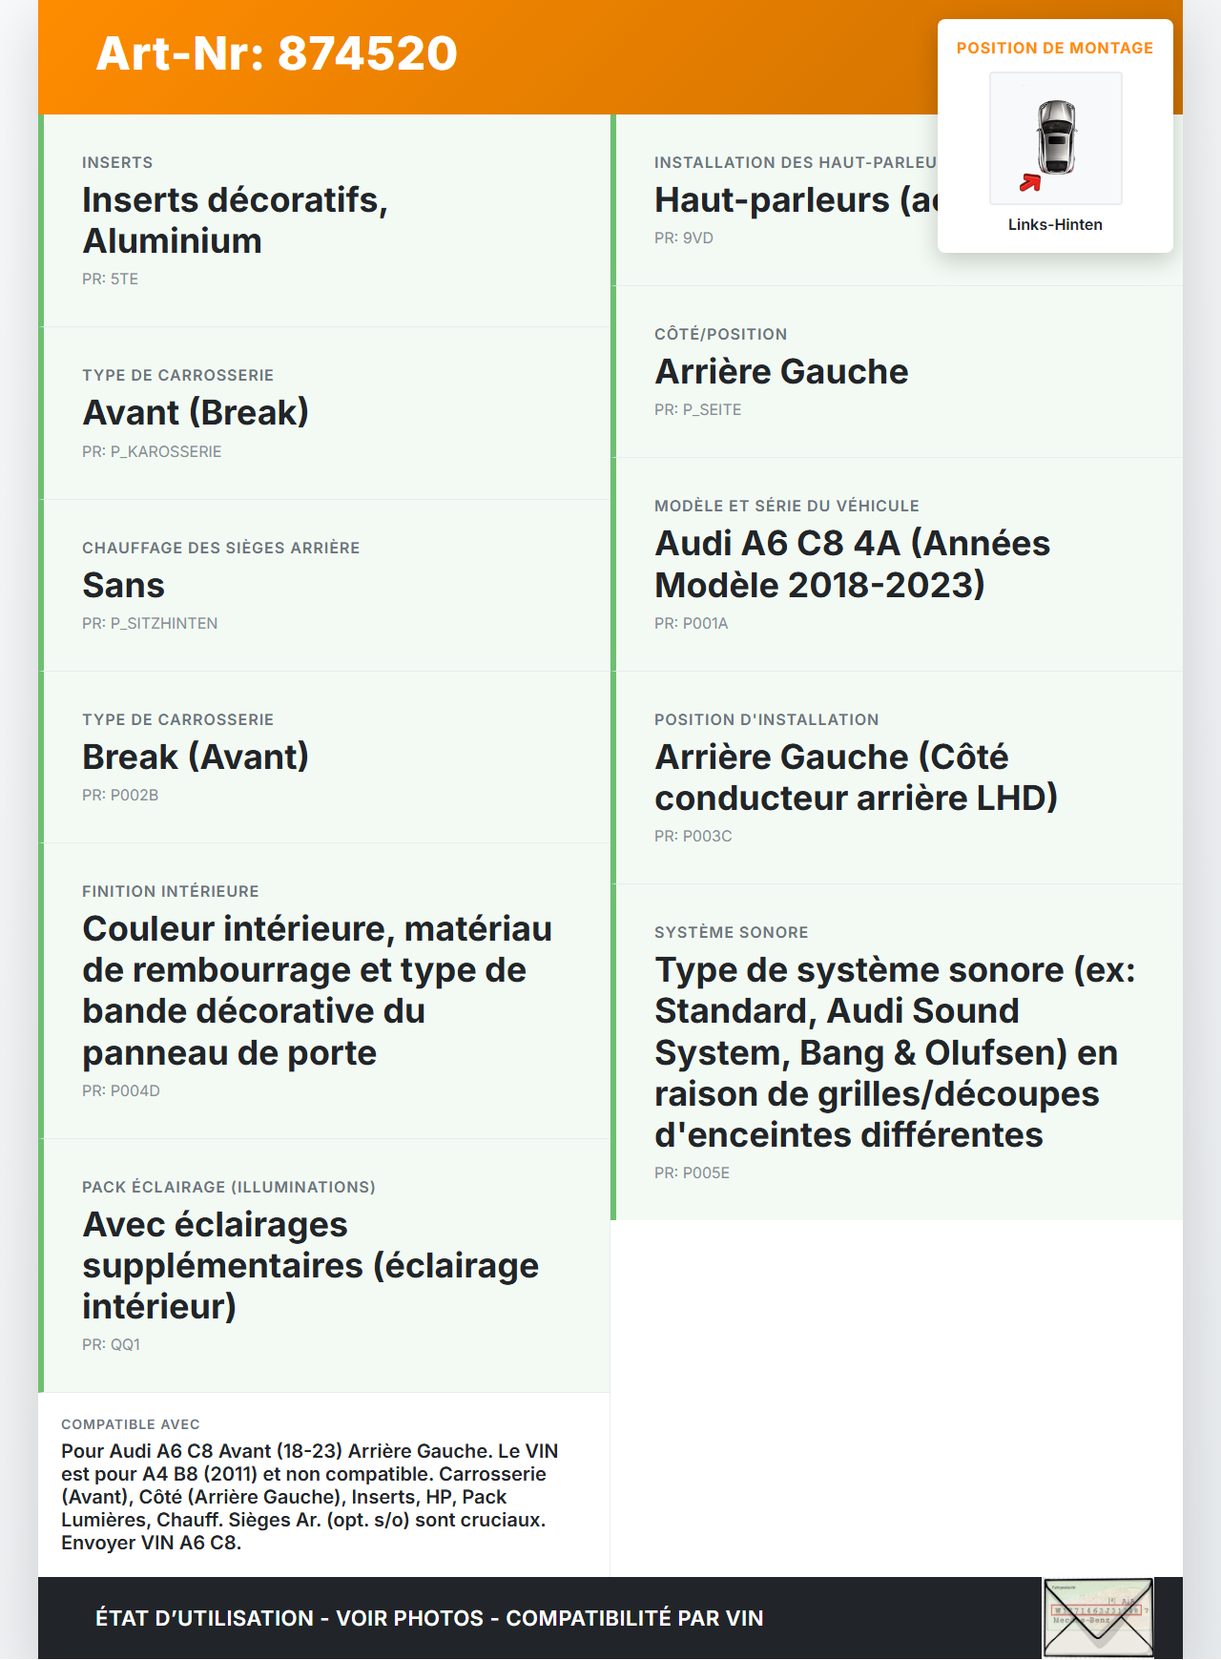Click the red arrow at the car's rear-left

tap(1030, 182)
